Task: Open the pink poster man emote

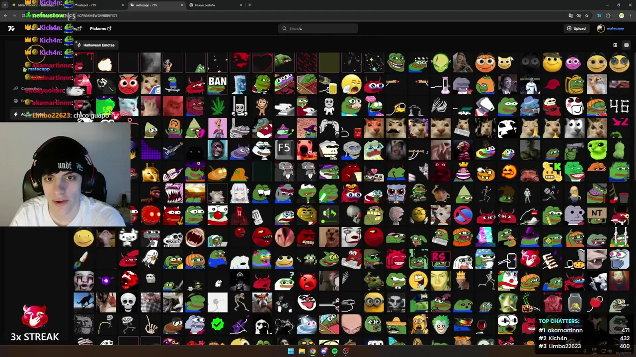Action: coord(217,128)
